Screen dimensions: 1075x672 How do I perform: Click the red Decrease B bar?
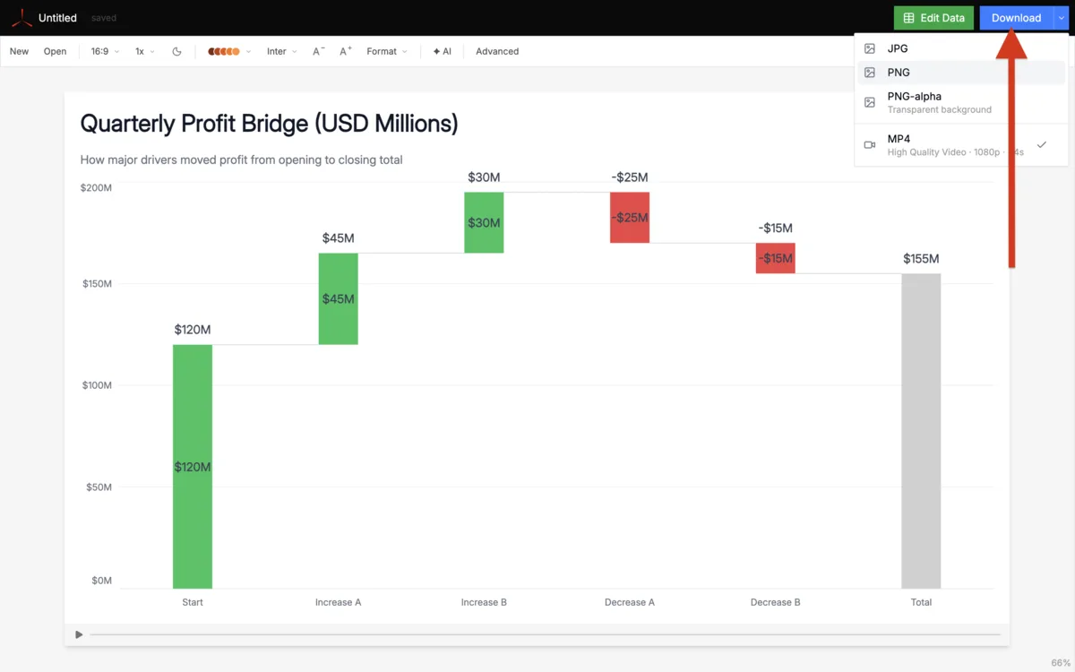click(776, 258)
